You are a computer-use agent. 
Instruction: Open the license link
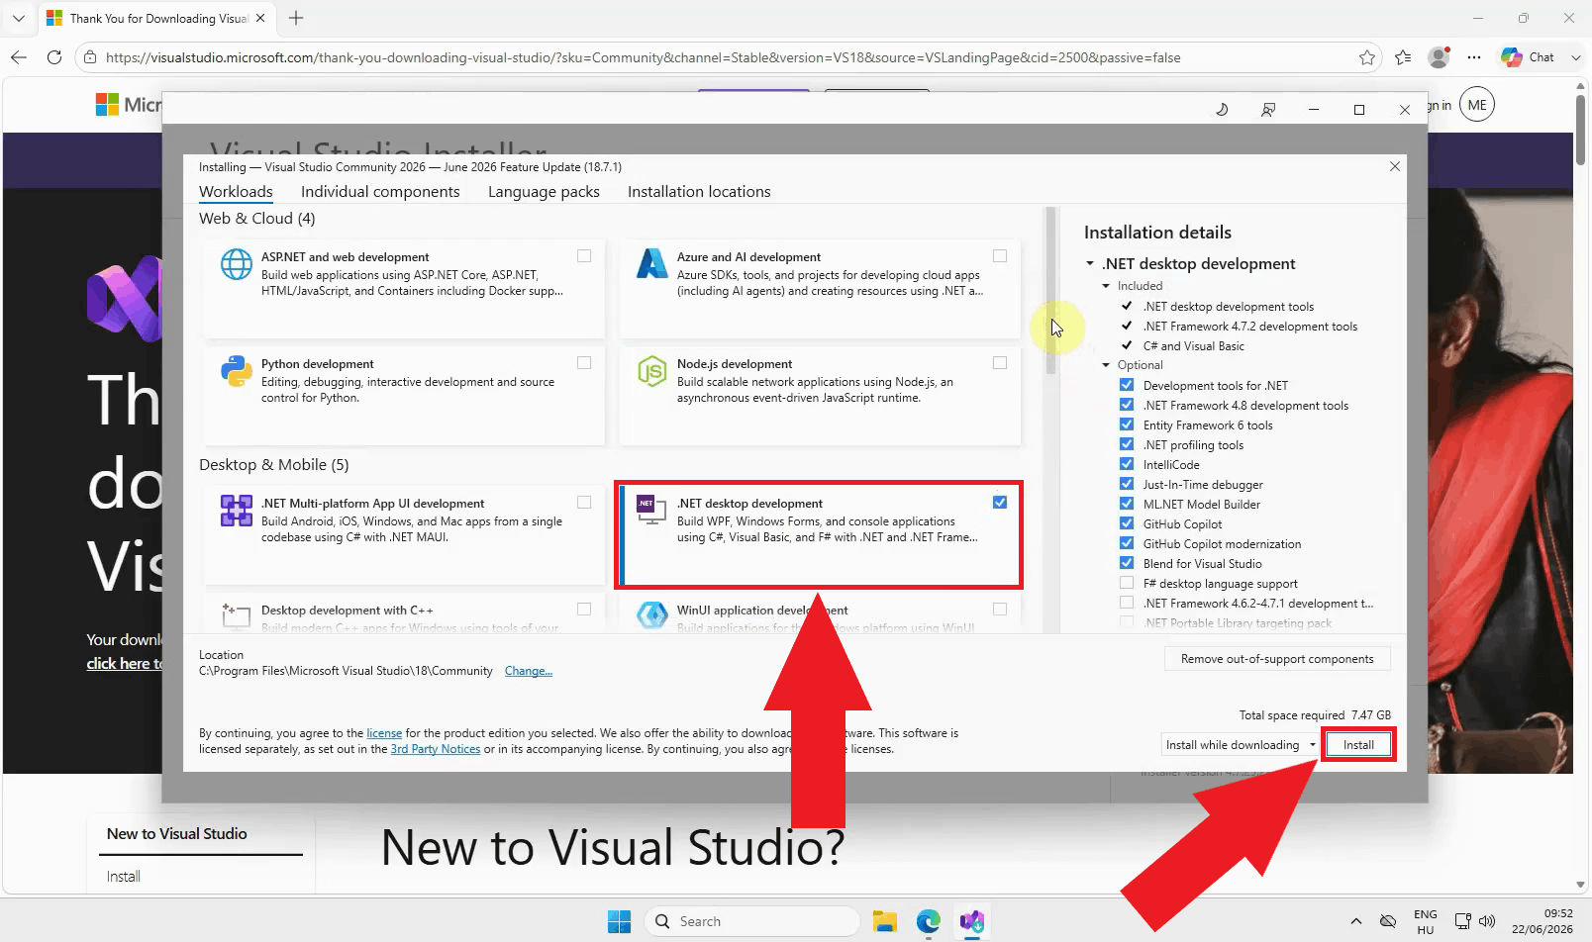coord(384,733)
